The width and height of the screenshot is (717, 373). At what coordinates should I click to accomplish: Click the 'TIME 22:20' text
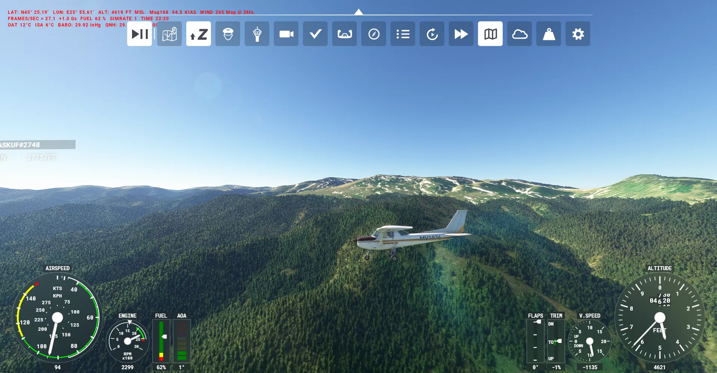tap(155, 19)
